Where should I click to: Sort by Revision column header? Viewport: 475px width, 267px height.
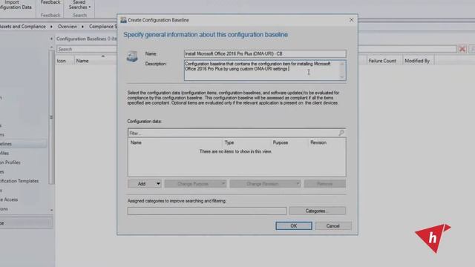pyautogui.click(x=318, y=142)
